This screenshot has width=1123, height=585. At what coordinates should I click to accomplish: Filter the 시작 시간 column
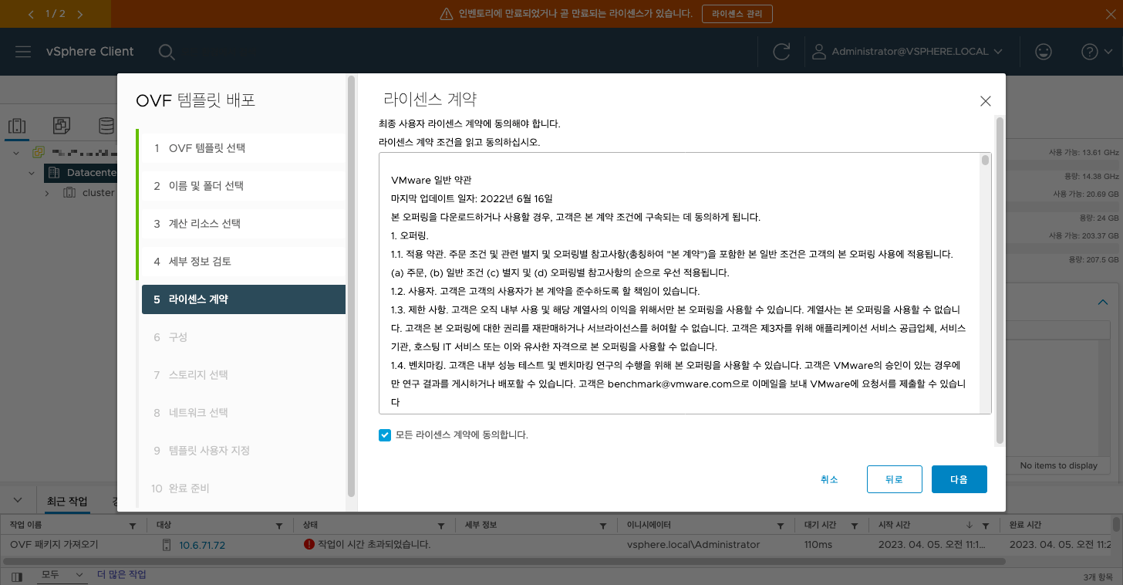984,526
